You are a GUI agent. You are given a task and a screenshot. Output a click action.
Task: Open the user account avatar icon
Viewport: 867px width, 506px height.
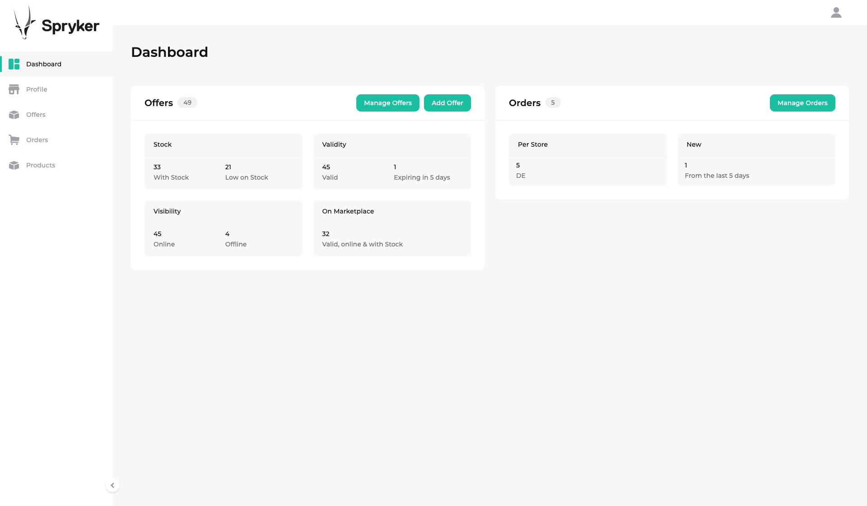(x=836, y=13)
